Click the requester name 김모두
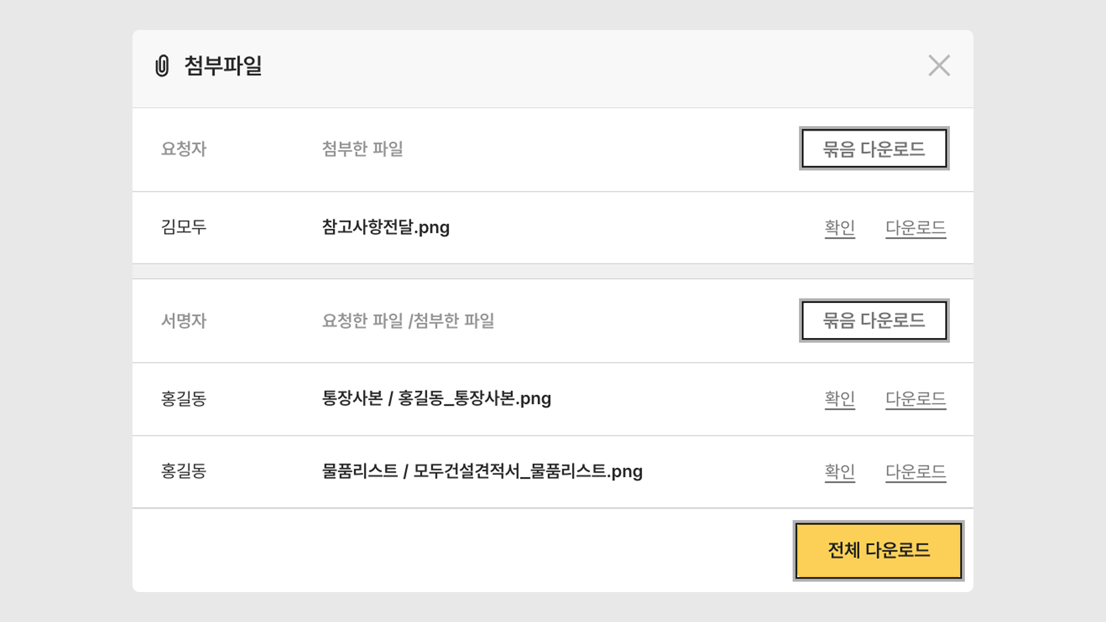Viewport: 1106px width, 622px height. coord(184,227)
